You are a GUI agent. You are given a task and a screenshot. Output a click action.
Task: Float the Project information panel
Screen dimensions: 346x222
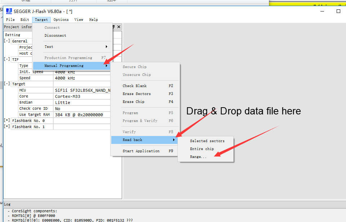click(x=114, y=27)
